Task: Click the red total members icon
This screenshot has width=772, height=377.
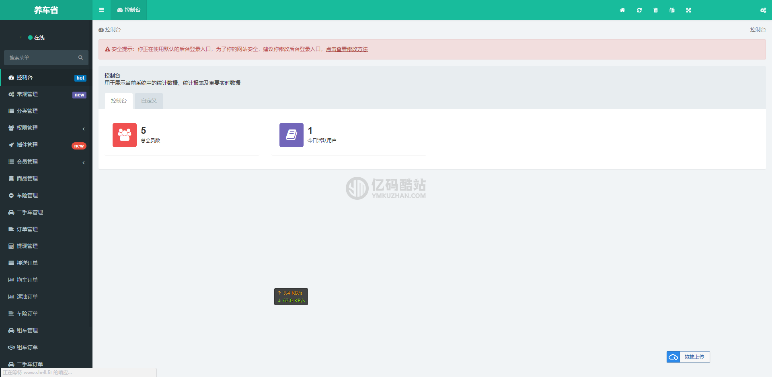Action: 125,135
